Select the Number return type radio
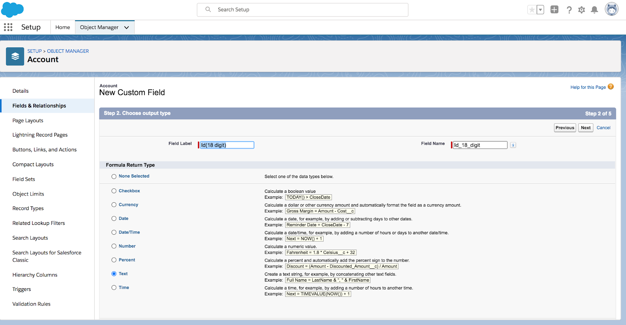626x325 pixels. [x=114, y=246]
